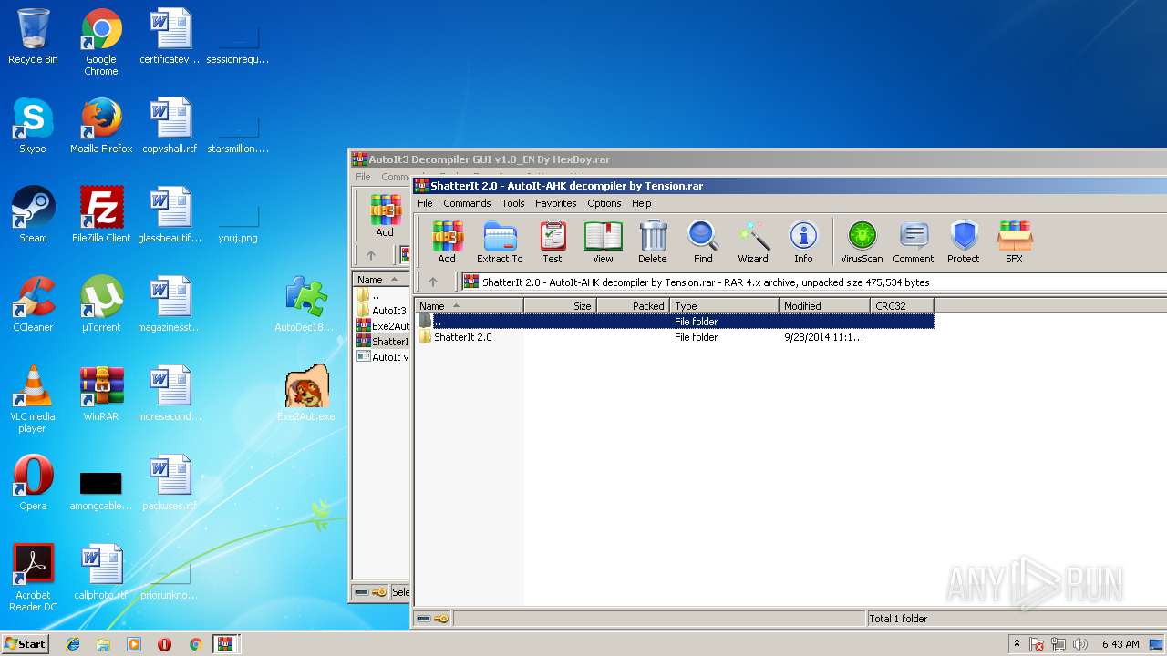1167x656 pixels.
Task: Click the Start button
Action: 25,643
